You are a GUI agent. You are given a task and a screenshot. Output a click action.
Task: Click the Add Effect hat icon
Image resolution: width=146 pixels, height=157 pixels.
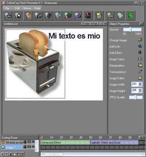pos(140,52)
